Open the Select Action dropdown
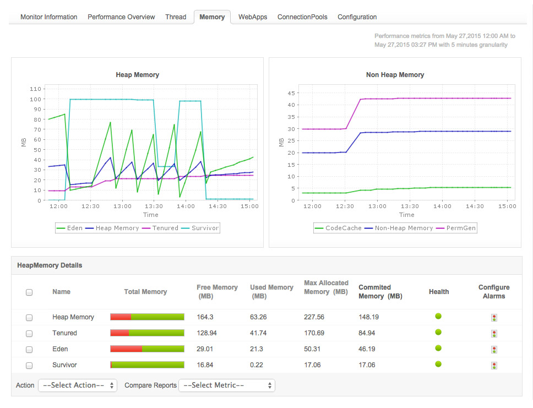Viewport: 533px width, 408px height. 78,385
